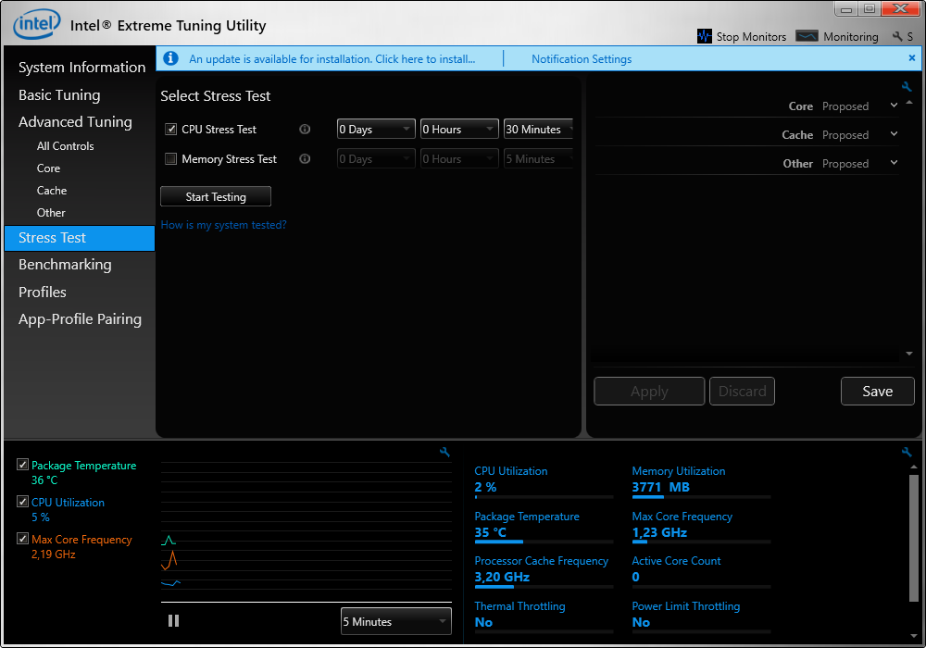This screenshot has height=648, width=926.
Task: Expand the Cache Proposed section
Action: coord(895,134)
